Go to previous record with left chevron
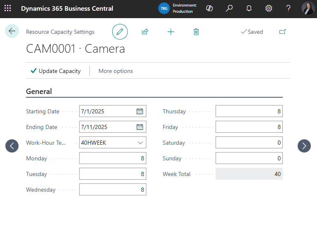317x230 pixels. [12, 146]
